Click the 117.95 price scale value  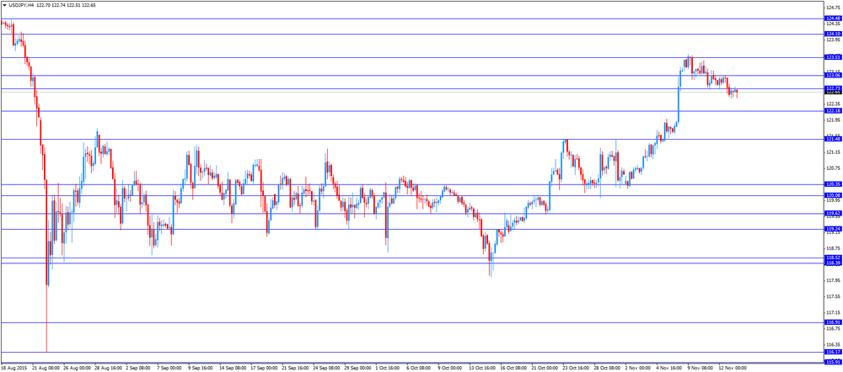point(833,280)
